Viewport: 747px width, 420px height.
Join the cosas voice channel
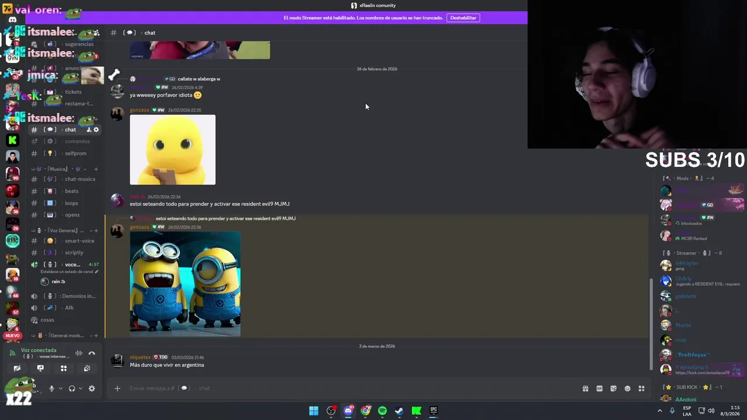pyautogui.click(x=66, y=320)
